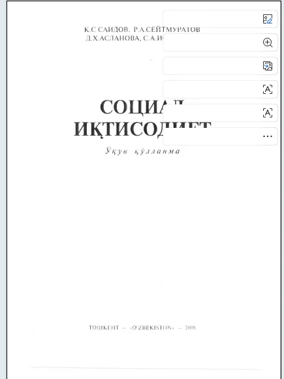Image resolution: width=284 pixels, height=379 pixels.
Task: Select the convert image icon with blue arrow
Action: (x=267, y=66)
